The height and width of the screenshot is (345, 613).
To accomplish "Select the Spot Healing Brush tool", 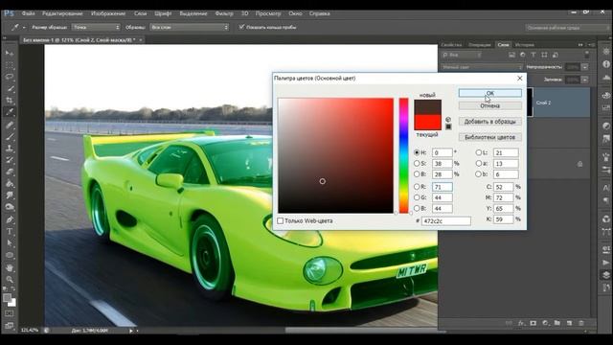I will pos(10,126).
